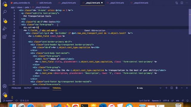Click the Open Changes icon in editor toolbar
The height and width of the screenshot is (107, 191).
176,3
